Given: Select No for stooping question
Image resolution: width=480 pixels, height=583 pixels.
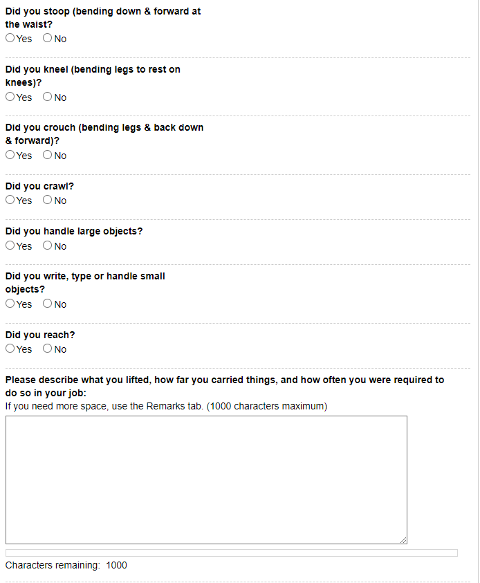Looking at the screenshot, I should [47, 38].
